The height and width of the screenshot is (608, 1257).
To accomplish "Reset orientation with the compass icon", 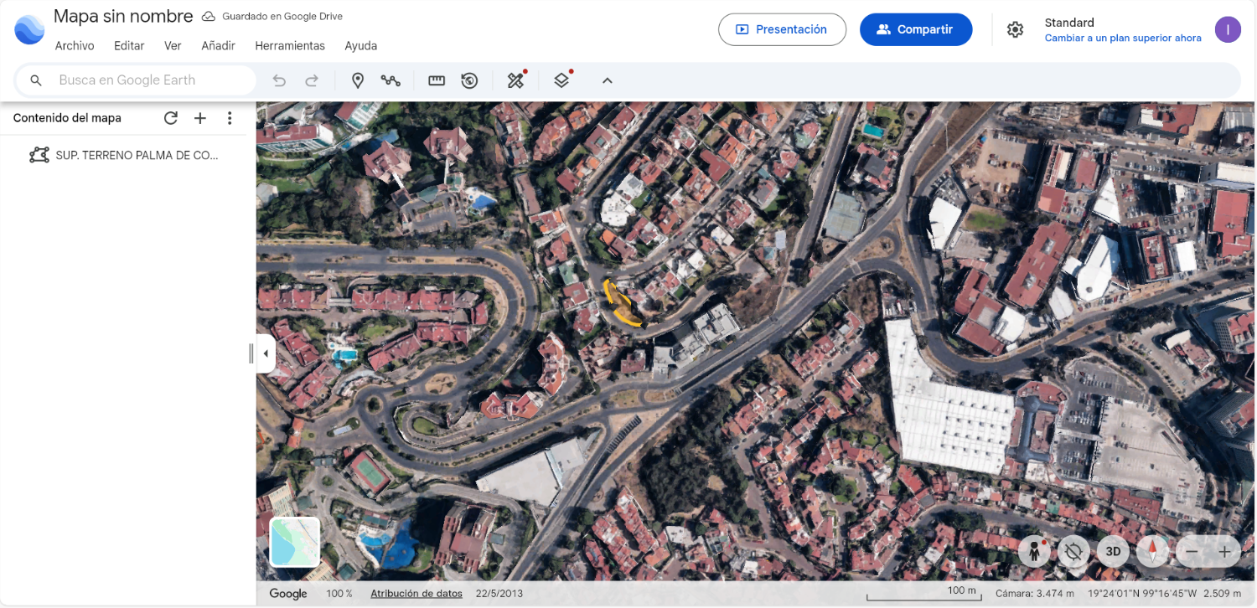I will (1153, 551).
